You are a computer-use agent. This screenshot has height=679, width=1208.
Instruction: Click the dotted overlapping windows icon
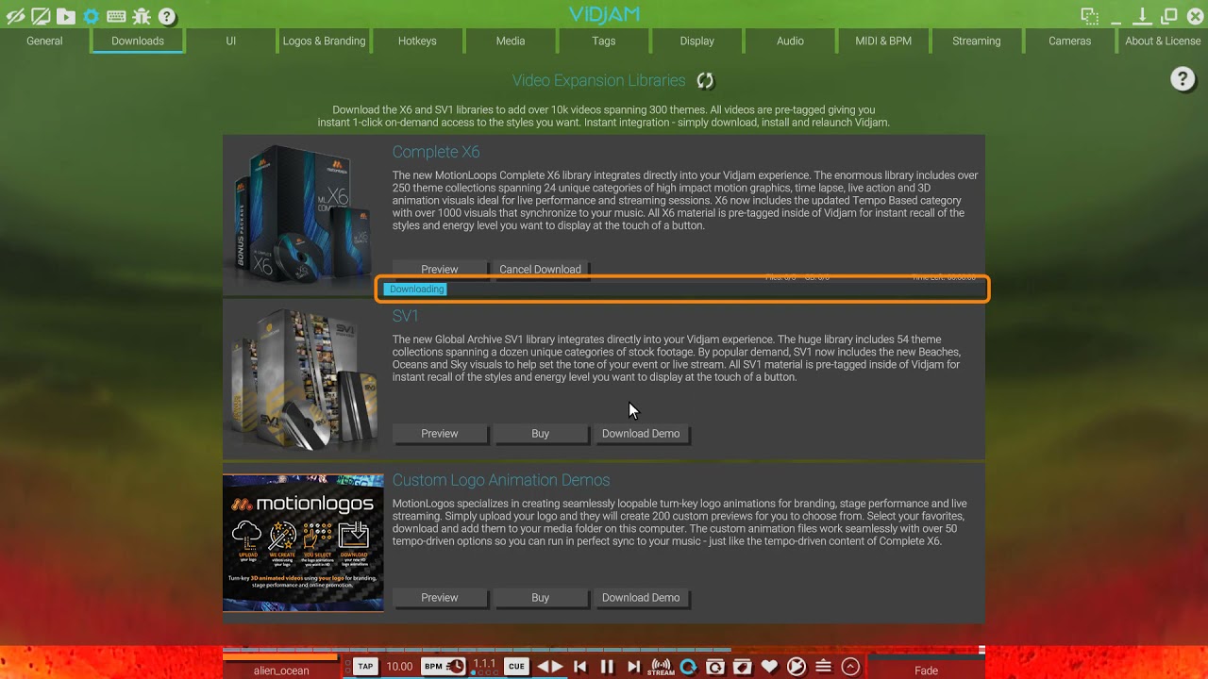click(x=1090, y=16)
